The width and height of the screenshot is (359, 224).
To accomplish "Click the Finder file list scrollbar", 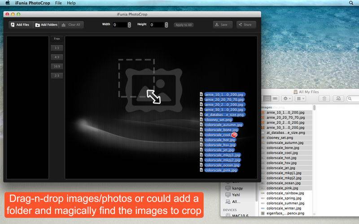I will pos(315,108).
